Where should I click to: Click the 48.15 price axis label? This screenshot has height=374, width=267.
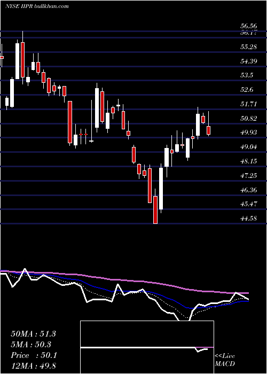[x=249, y=161]
